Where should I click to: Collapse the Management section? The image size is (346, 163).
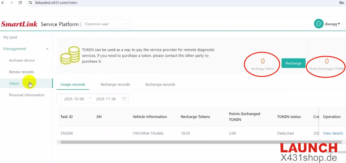[47, 49]
